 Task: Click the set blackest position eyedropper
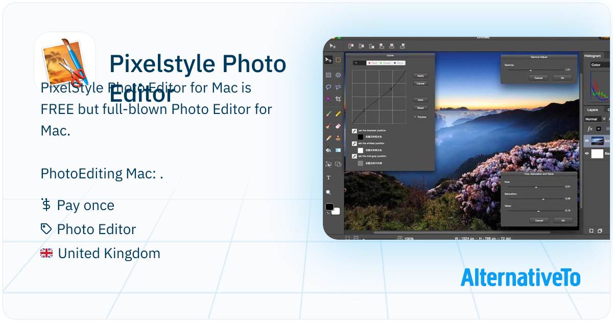pos(355,131)
